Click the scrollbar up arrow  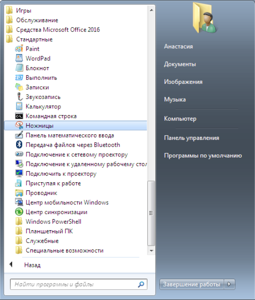coord(151,10)
